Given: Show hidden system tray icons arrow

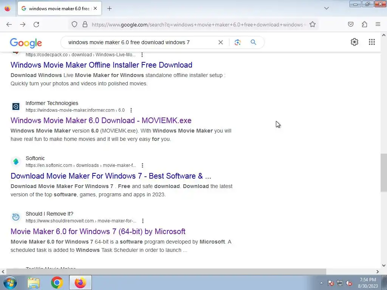Looking at the screenshot, I should pyautogui.click(x=321, y=283).
